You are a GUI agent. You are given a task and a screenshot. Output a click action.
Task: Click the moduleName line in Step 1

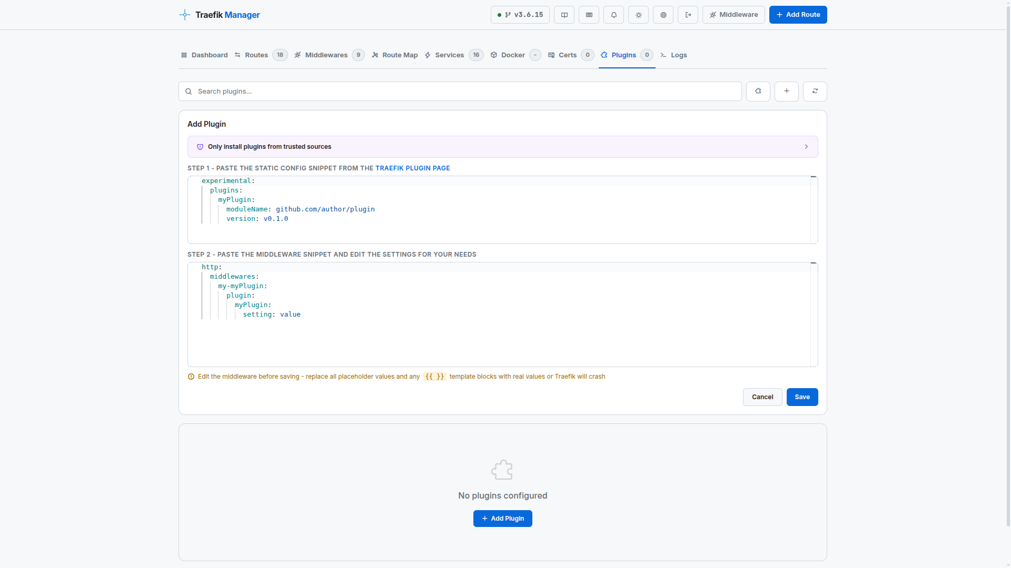300,209
